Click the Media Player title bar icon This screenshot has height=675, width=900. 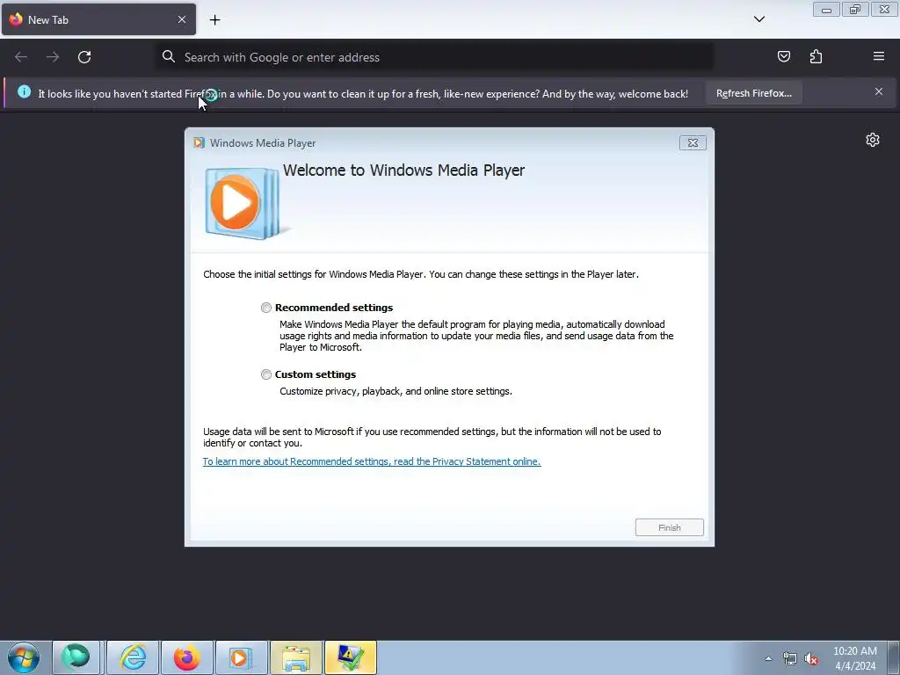200,143
